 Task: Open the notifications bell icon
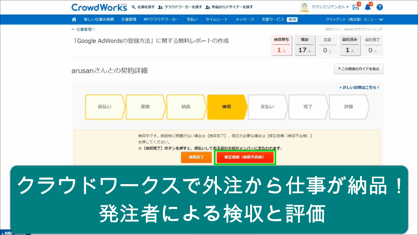[368, 7]
